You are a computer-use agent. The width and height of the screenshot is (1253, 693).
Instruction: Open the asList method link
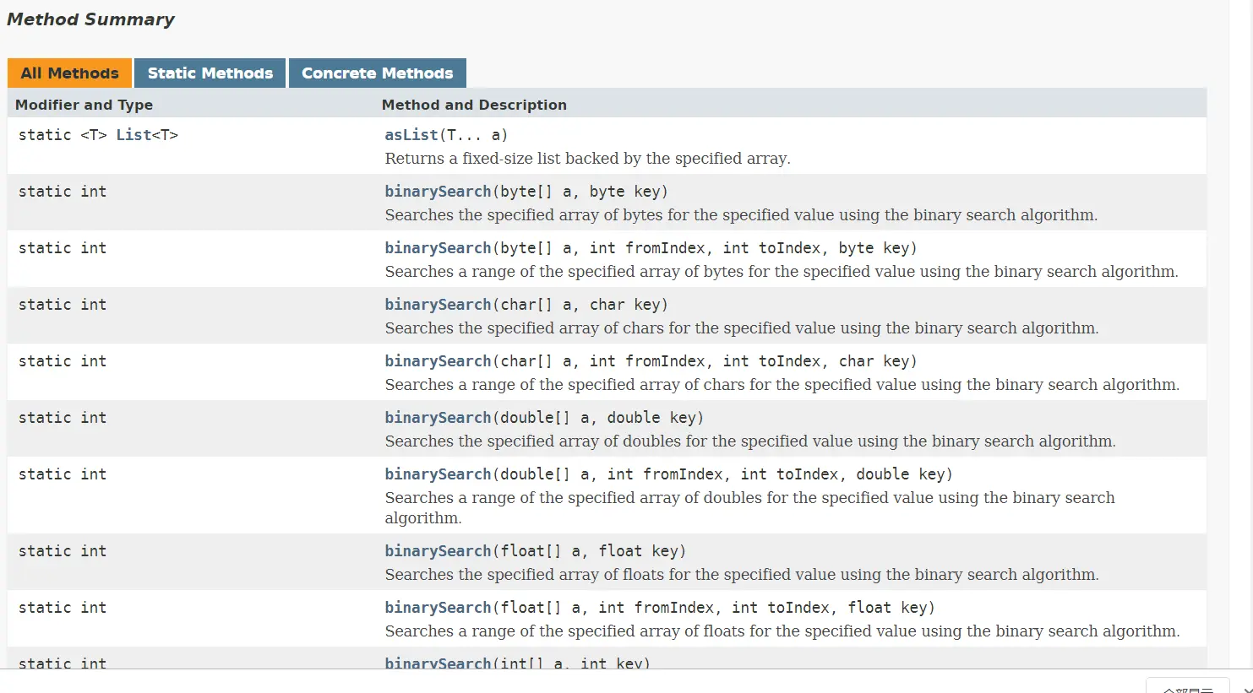[x=411, y=135]
